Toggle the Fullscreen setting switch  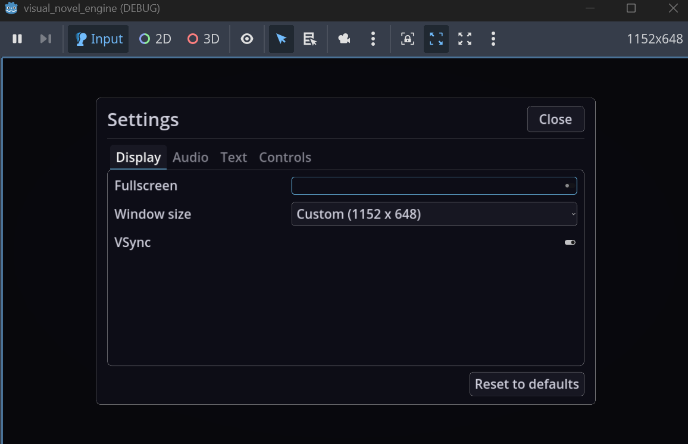pyautogui.click(x=434, y=186)
